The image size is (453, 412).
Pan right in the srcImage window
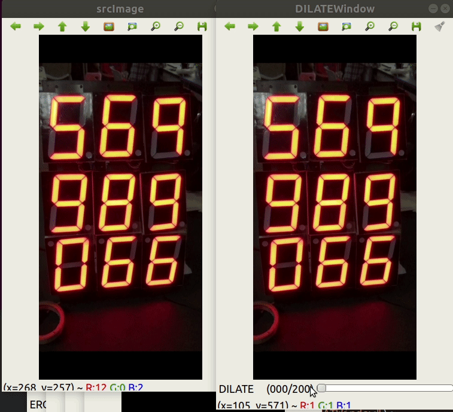(39, 26)
